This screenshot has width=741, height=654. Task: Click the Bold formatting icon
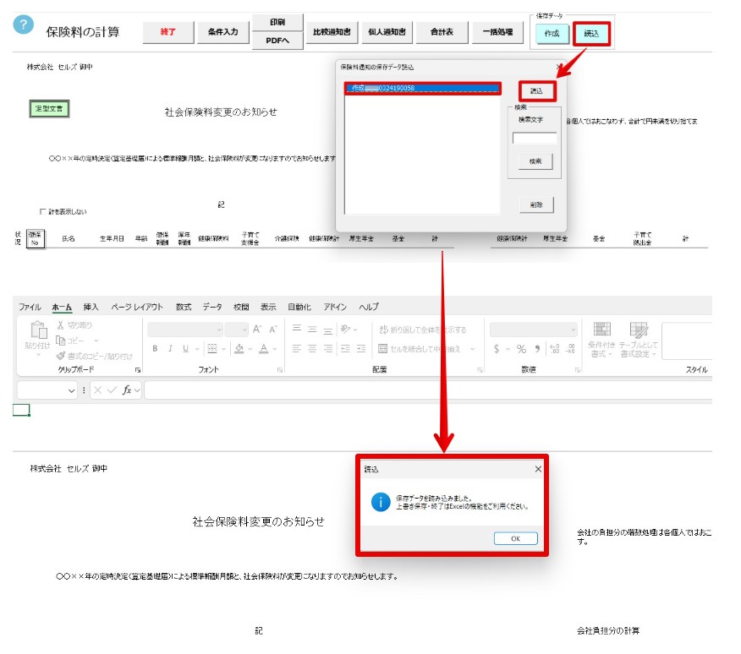pyautogui.click(x=155, y=348)
